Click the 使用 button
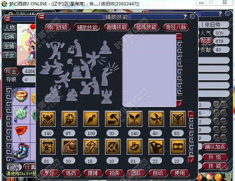This screenshot has width=235, height=181. [x=180, y=173]
